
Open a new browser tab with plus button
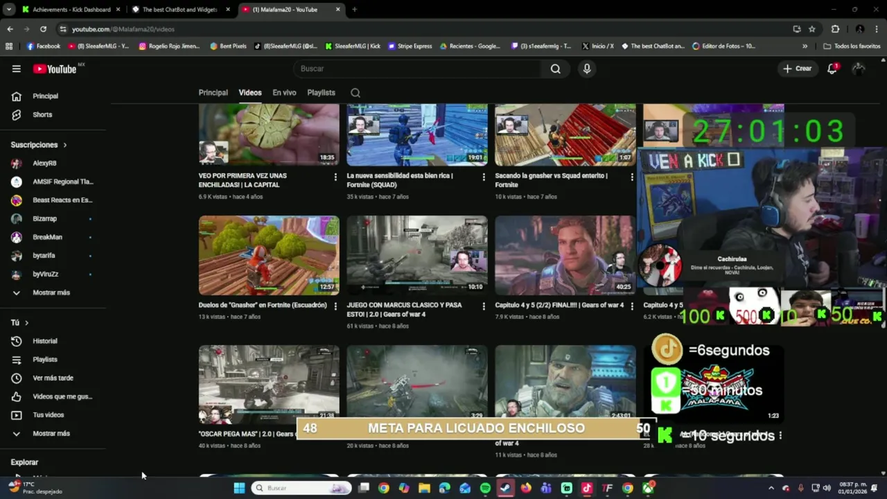354,10
